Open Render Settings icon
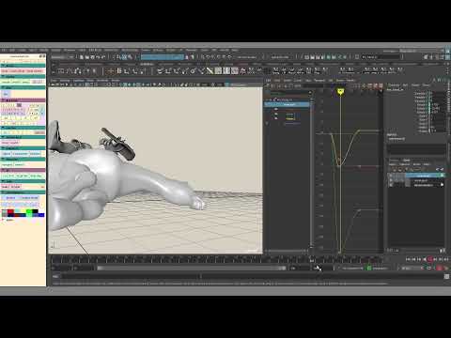The height and width of the screenshot is (338, 451). point(323,57)
